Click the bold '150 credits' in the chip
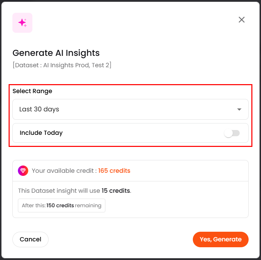This screenshot has height=260, width=261. coord(60,206)
